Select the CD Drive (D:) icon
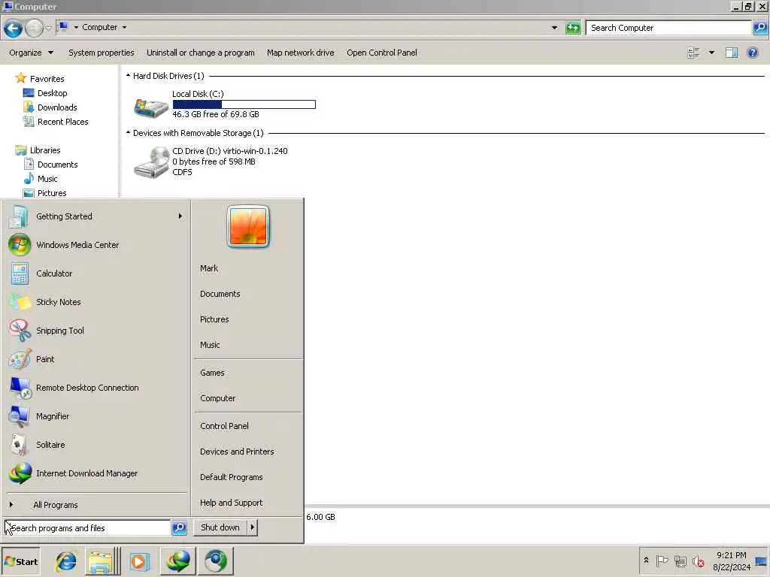Viewport: 770px width, 577px height. tap(152, 162)
